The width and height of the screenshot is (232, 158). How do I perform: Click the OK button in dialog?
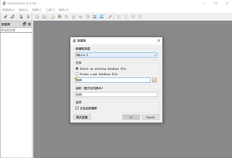(131, 117)
